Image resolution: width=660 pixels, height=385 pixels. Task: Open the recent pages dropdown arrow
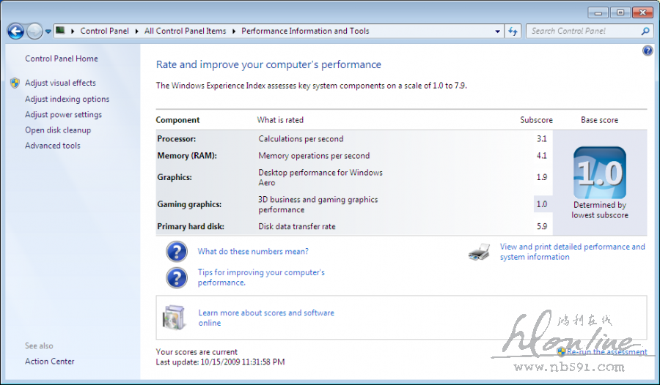click(x=48, y=31)
